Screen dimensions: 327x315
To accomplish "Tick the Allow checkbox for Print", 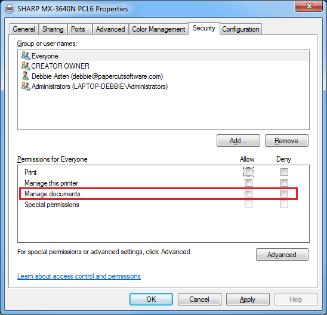I will click(x=248, y=172).
